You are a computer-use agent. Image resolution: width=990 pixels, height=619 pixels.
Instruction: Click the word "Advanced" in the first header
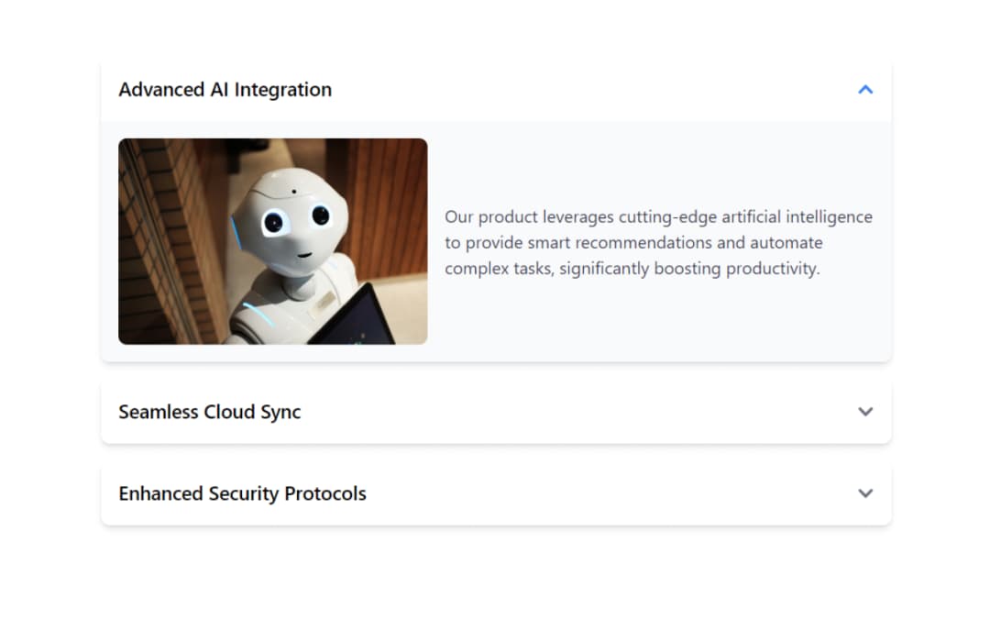[x=161, y=90]
